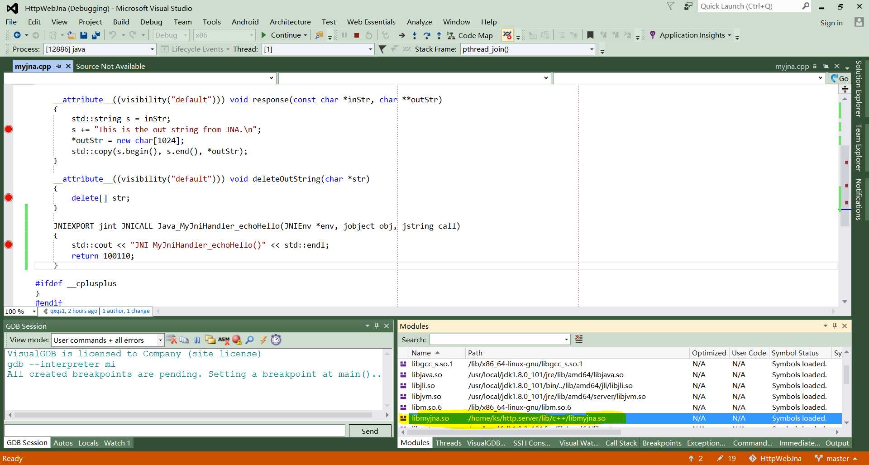Switch to the Call Stack tab
This screenshot has width=869, height=465.
(621, 443)
